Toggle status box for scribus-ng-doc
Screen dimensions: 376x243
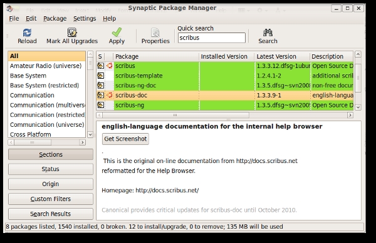pos(100,86)
